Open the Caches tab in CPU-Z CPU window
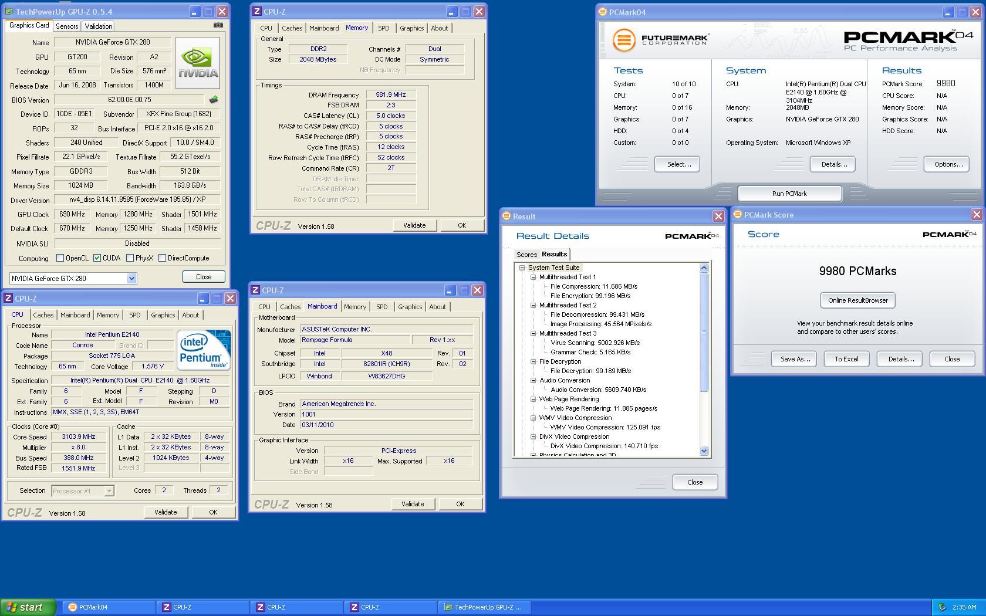Image resolution: width=986 pixels, height=616 pixels. pos(43,315)
